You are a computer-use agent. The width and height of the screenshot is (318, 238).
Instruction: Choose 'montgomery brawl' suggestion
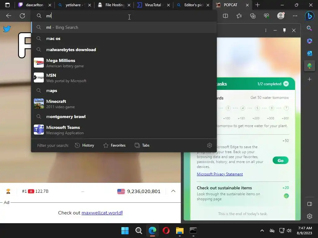(x=124, y=117)
